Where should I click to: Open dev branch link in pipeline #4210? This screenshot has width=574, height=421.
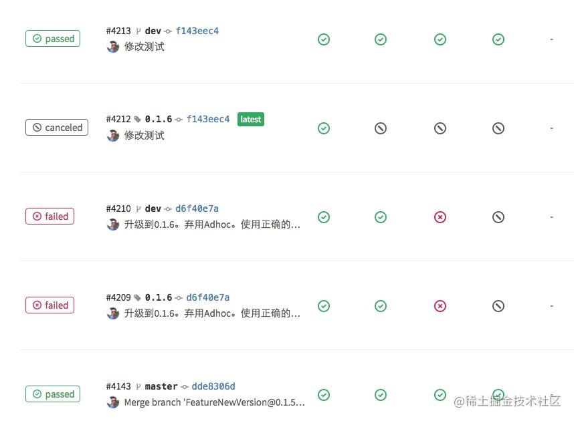pyautogui.click(x=153, y=208)
